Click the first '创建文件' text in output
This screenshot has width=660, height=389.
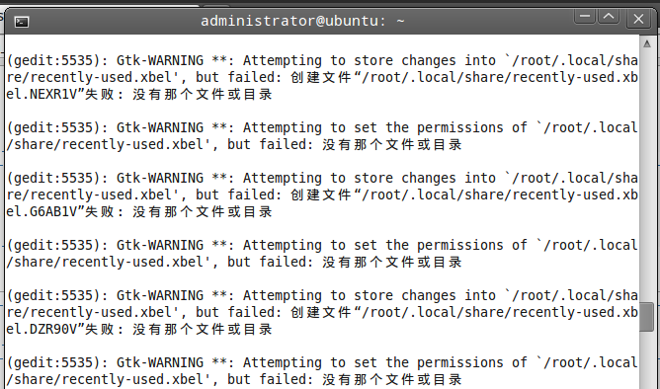tap(321, 77)
